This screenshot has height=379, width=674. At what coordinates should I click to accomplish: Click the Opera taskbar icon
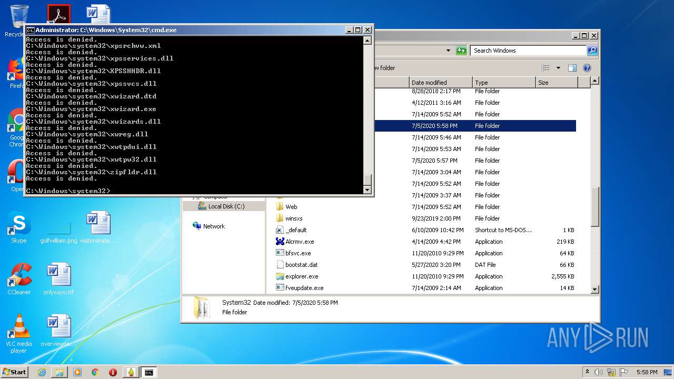(x=113, y=372)
